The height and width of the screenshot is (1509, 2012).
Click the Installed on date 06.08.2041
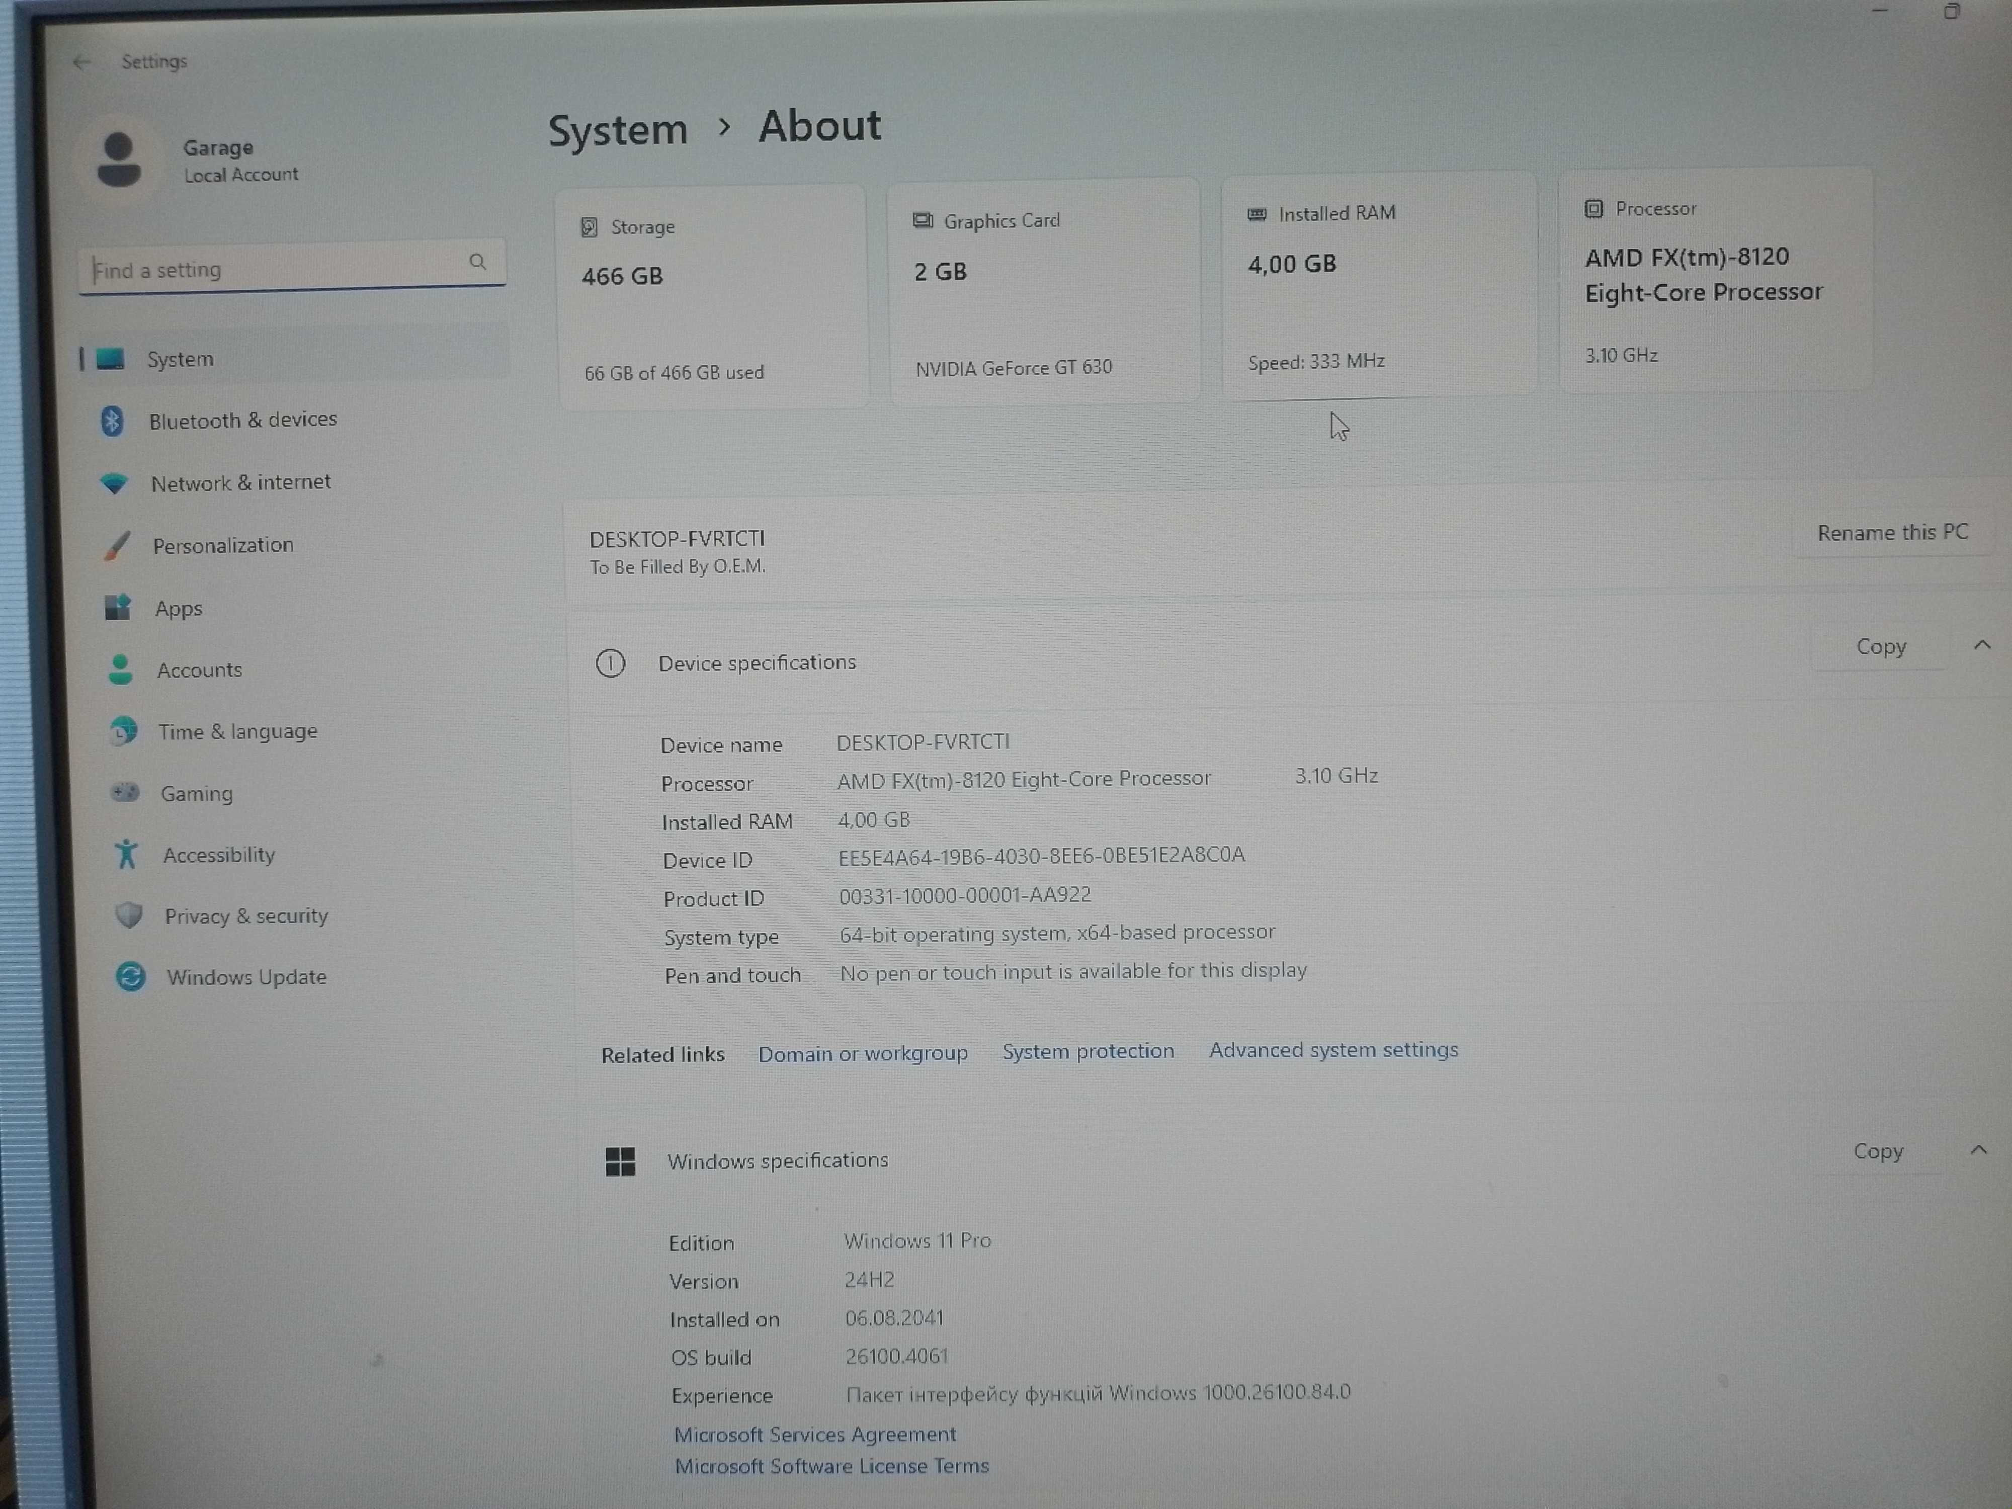tap(895, 1318)
